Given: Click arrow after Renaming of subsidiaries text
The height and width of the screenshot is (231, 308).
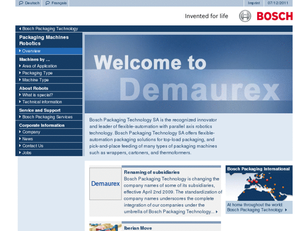Looking at the screenshot, I should (217, 212).
